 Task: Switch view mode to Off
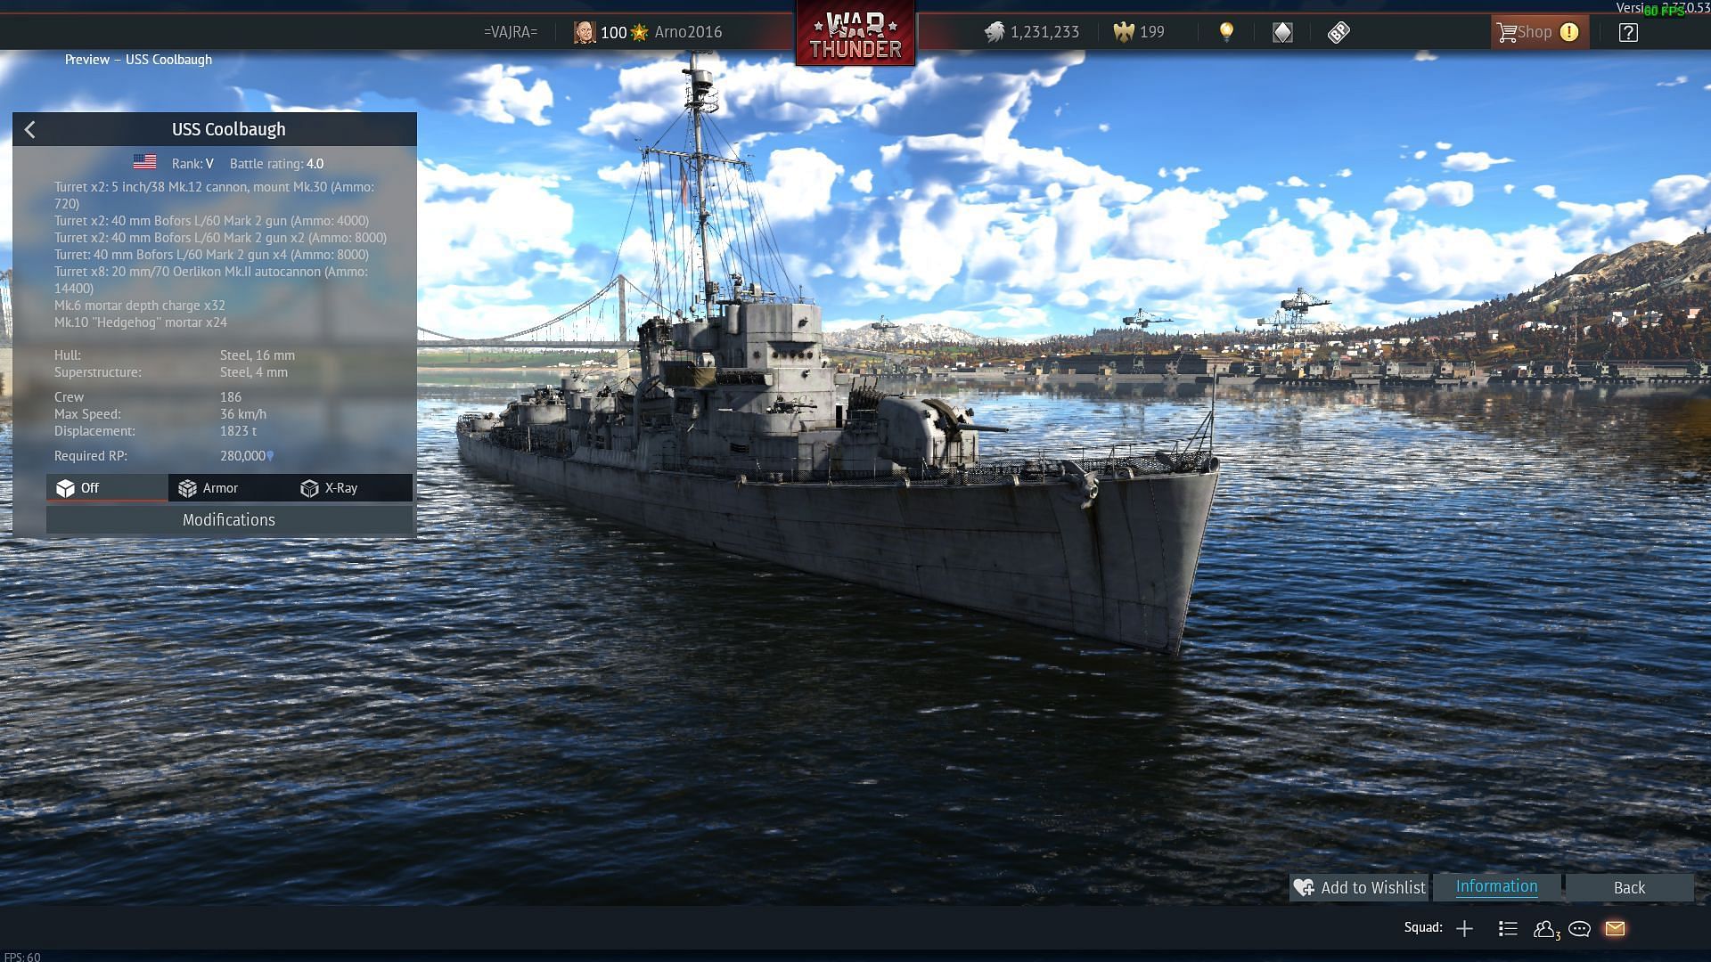coord(107,488)
